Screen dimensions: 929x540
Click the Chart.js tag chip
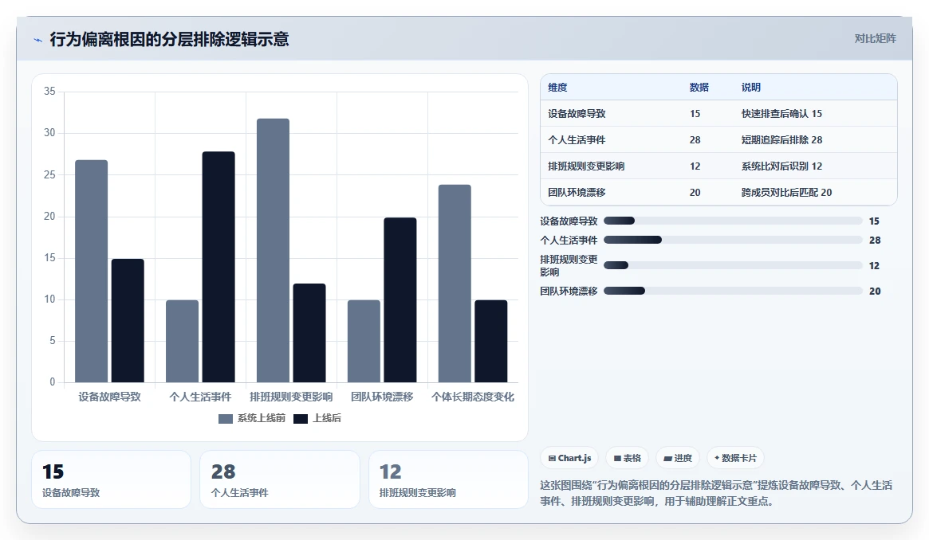(569, 458)
